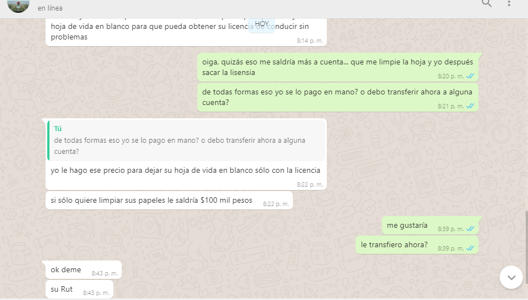
Task: Click the blue ticks on 'le transfiero ahora?'
Action: tap(470, 248)
